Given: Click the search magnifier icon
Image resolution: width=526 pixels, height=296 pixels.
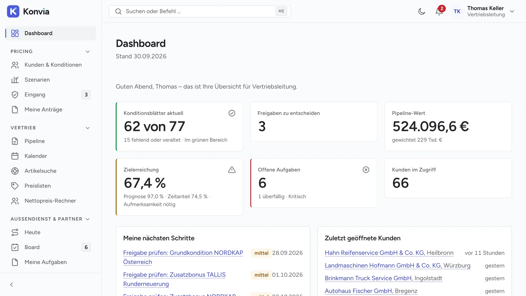Looking at the screenshot, I should [x=118, y=11].
